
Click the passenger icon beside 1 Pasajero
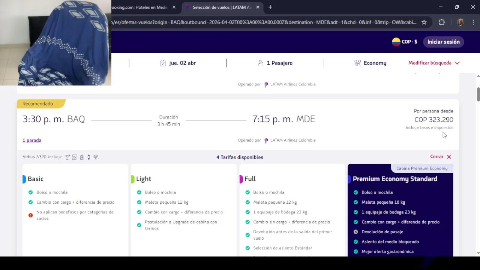coord(261,63)
